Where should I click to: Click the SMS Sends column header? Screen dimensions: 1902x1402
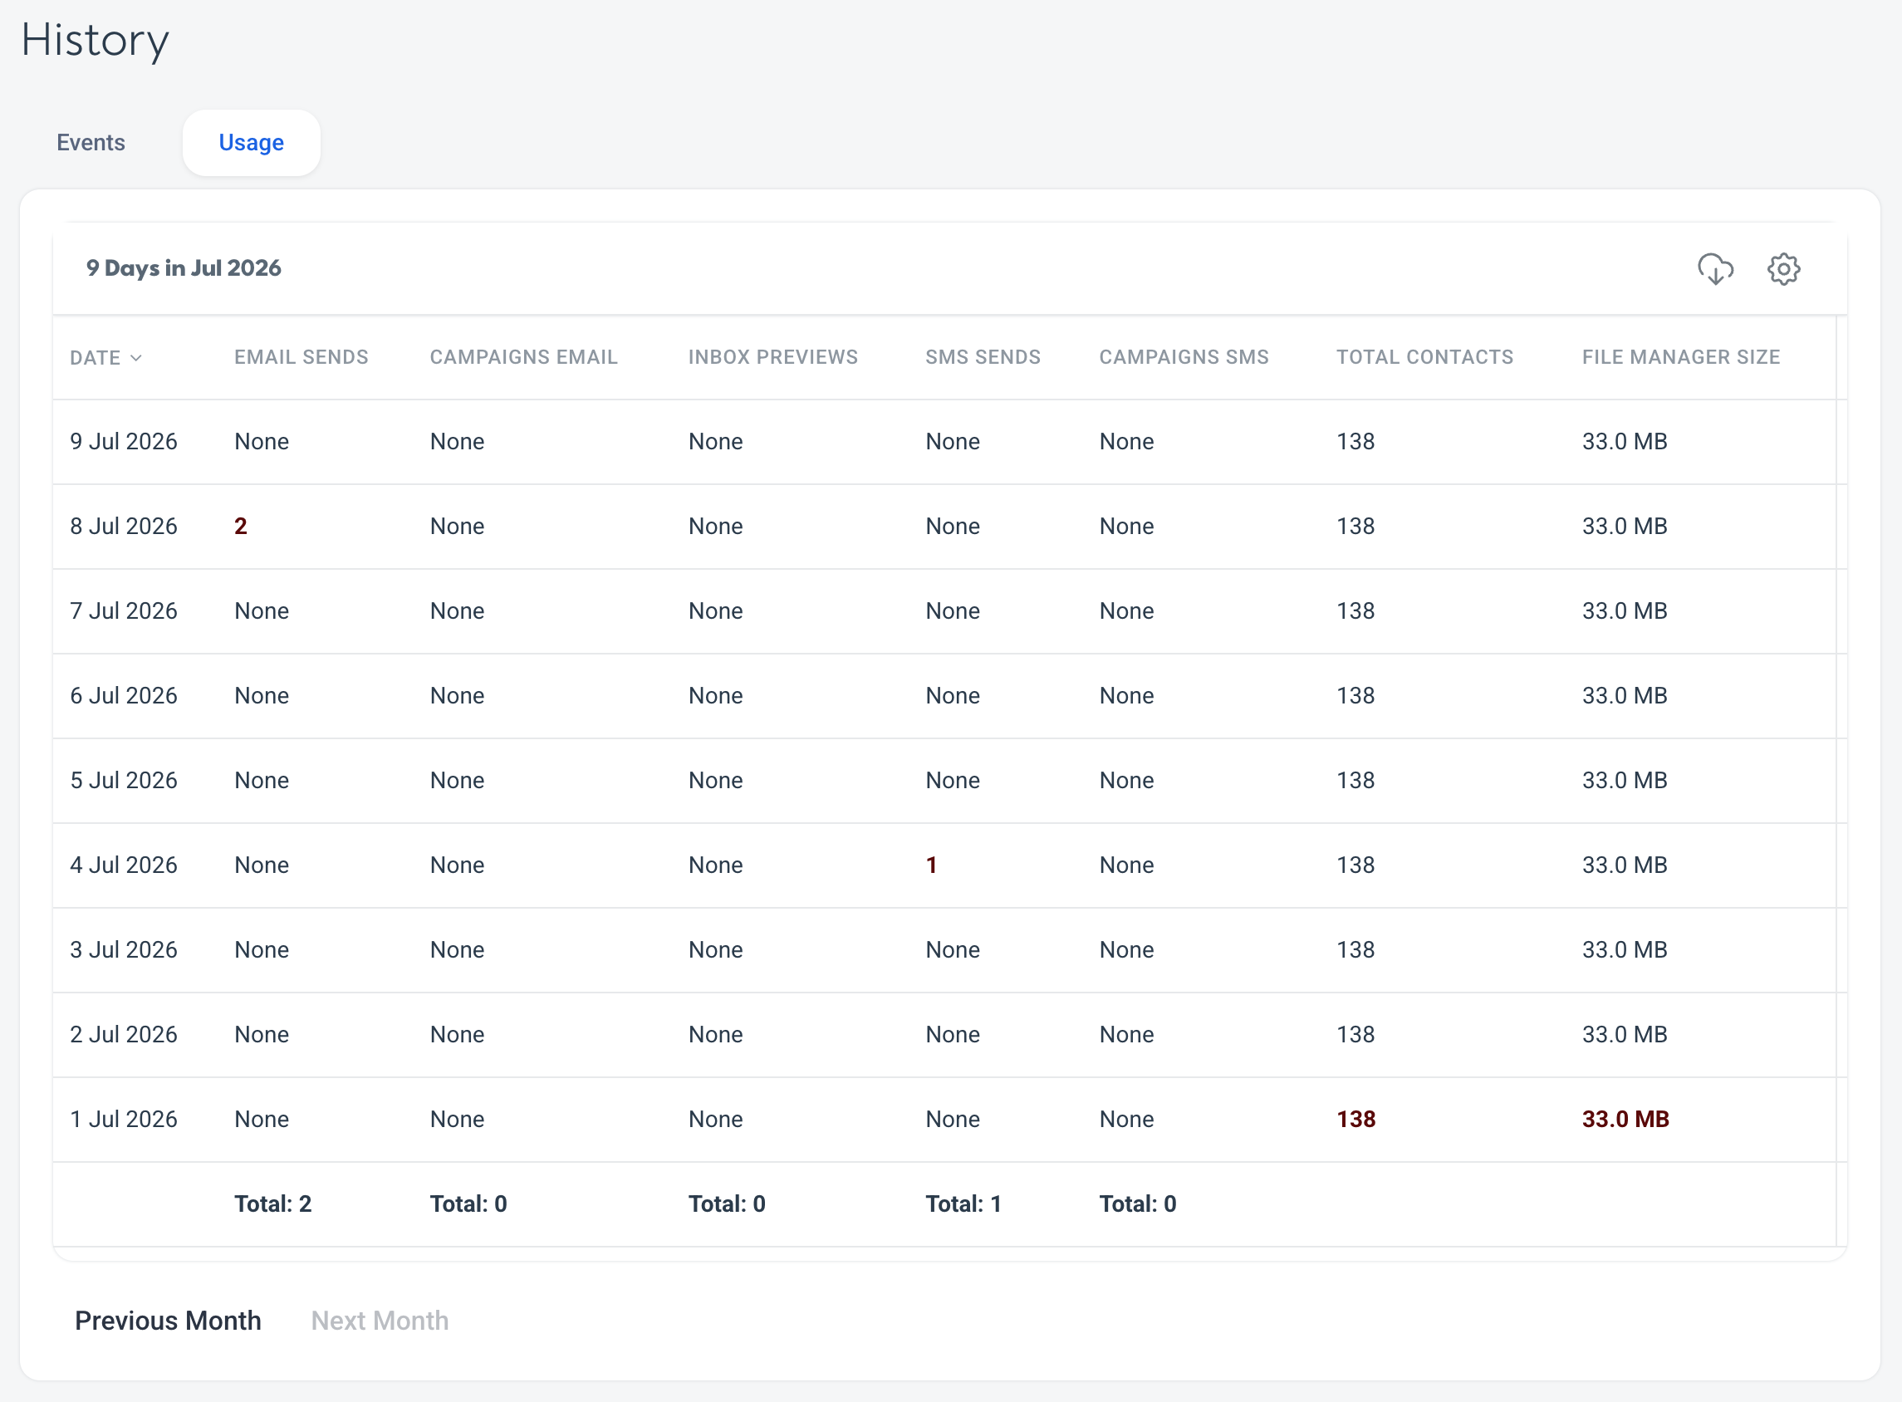pyautogui.click(x=983, y=357)
